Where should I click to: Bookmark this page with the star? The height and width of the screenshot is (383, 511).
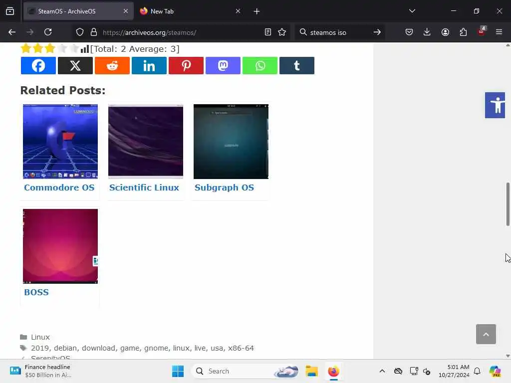(282, 32)
